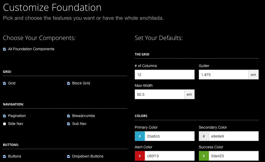Click the NAVIGATION section label

(13, 104)
